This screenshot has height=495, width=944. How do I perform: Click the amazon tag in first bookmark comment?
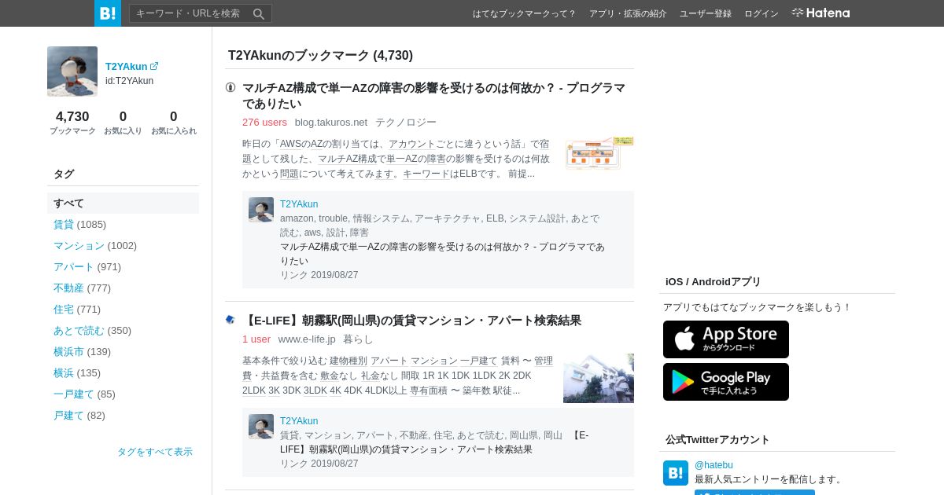(x=297, y=218)
